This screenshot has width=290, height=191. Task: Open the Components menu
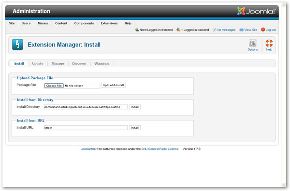click(x=84, y=23)
